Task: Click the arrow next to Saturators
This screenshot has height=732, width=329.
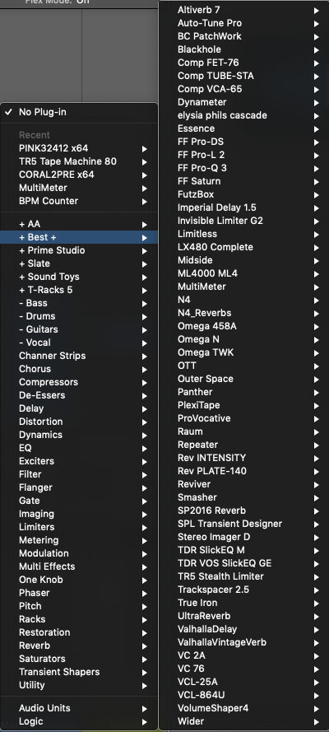Action: [x=145, y=660]
